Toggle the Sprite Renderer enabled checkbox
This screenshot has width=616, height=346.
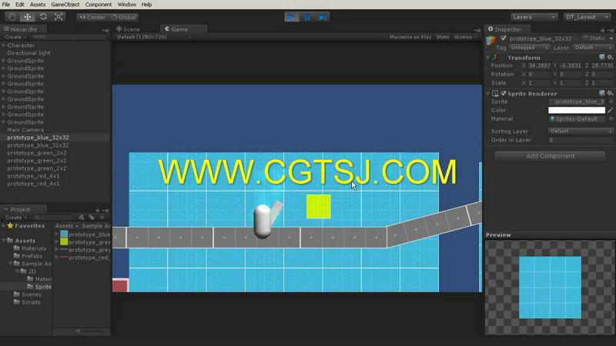coord(504,93)
